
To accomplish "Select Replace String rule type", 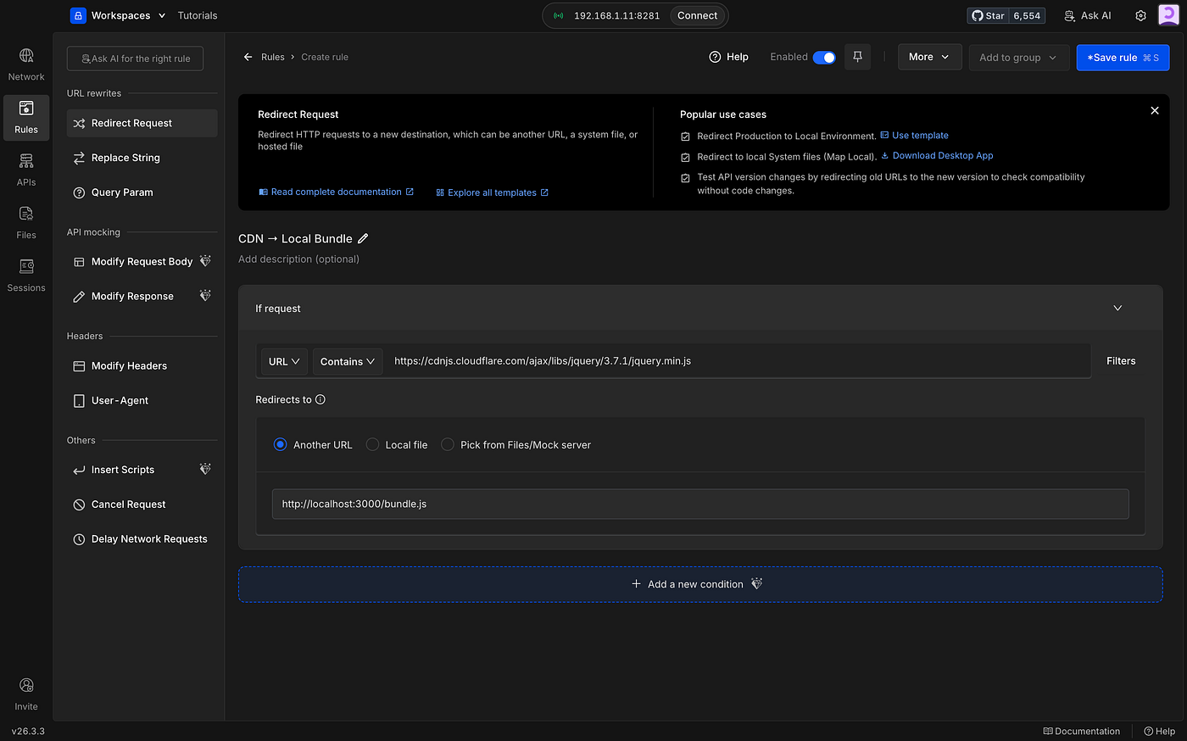I will [142, 158].
